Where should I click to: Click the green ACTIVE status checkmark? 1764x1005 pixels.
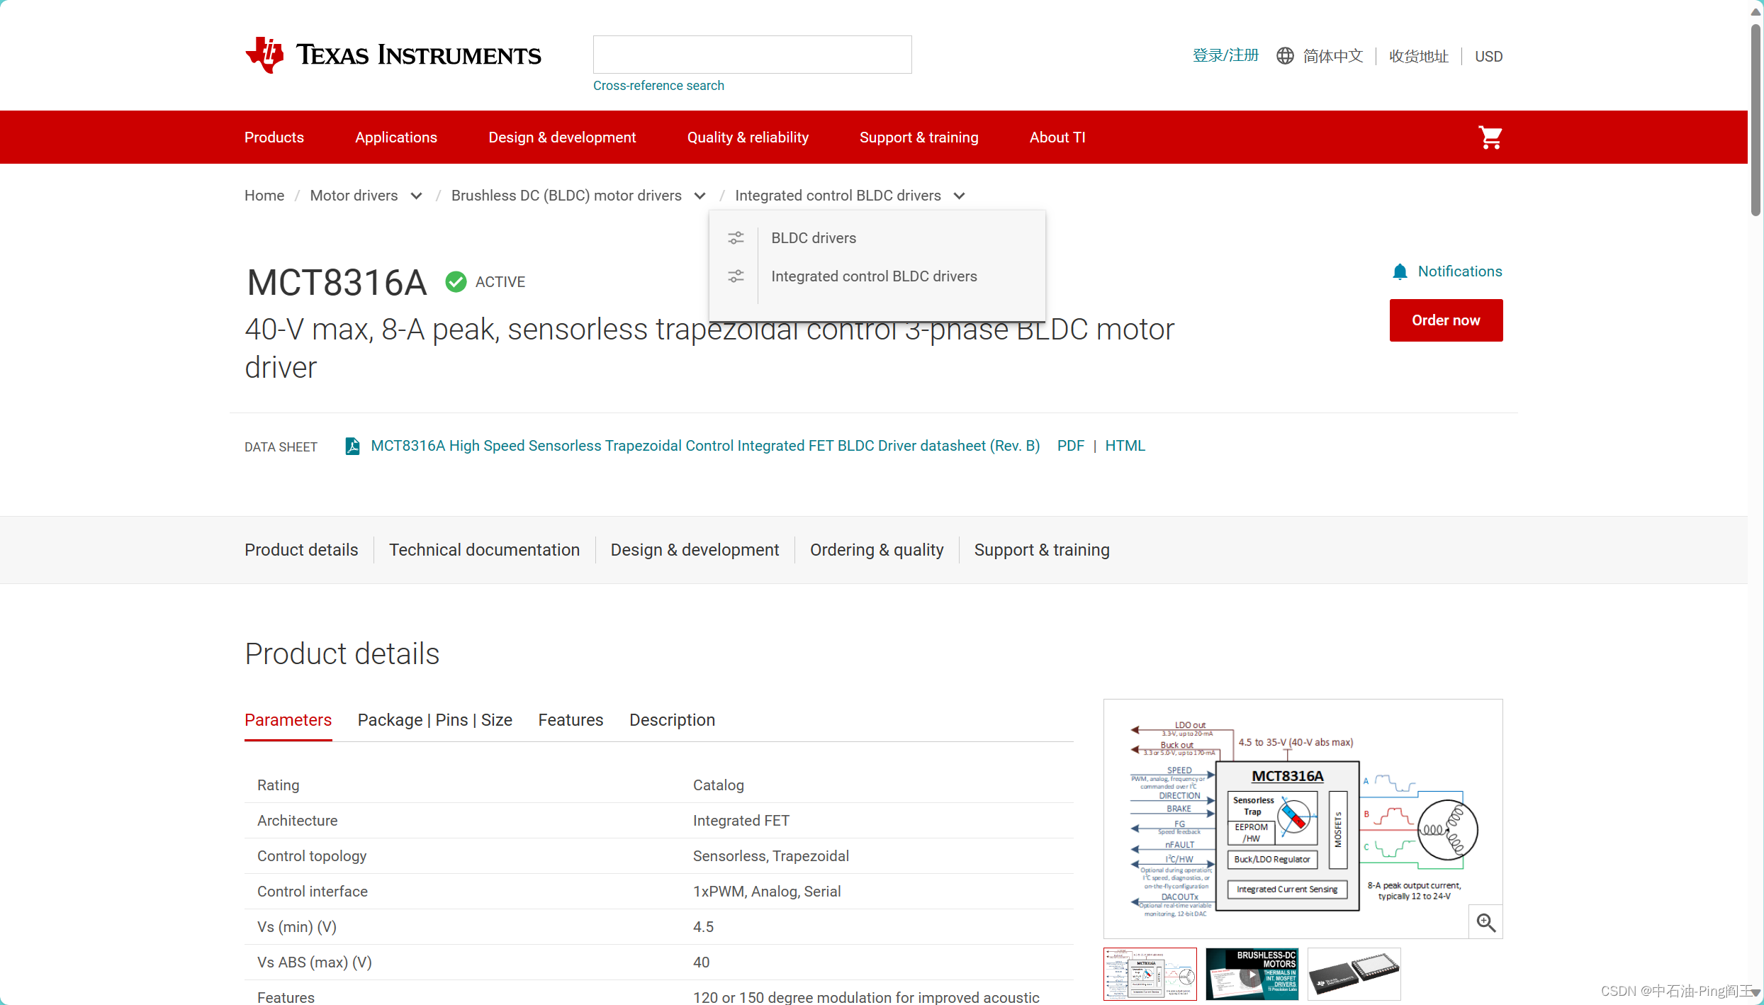[x=456, y=281]
